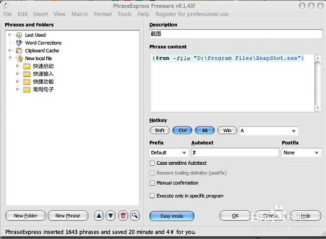Switch with the Easy mode button

point(172,216)
